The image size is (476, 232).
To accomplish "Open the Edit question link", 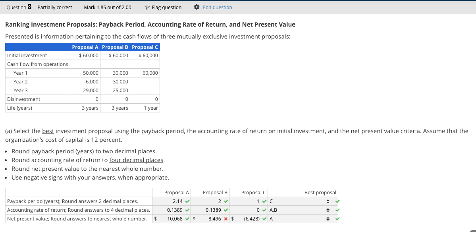I will [217, 8].
